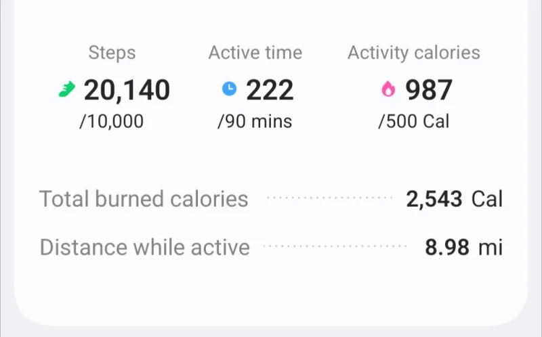
Task: Tap the /500 Cal goal text
Action: pos(414,122)
